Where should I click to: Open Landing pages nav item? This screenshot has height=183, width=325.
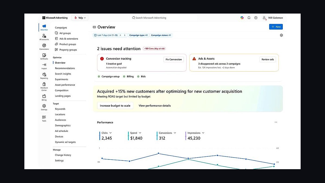click(63, 96)
